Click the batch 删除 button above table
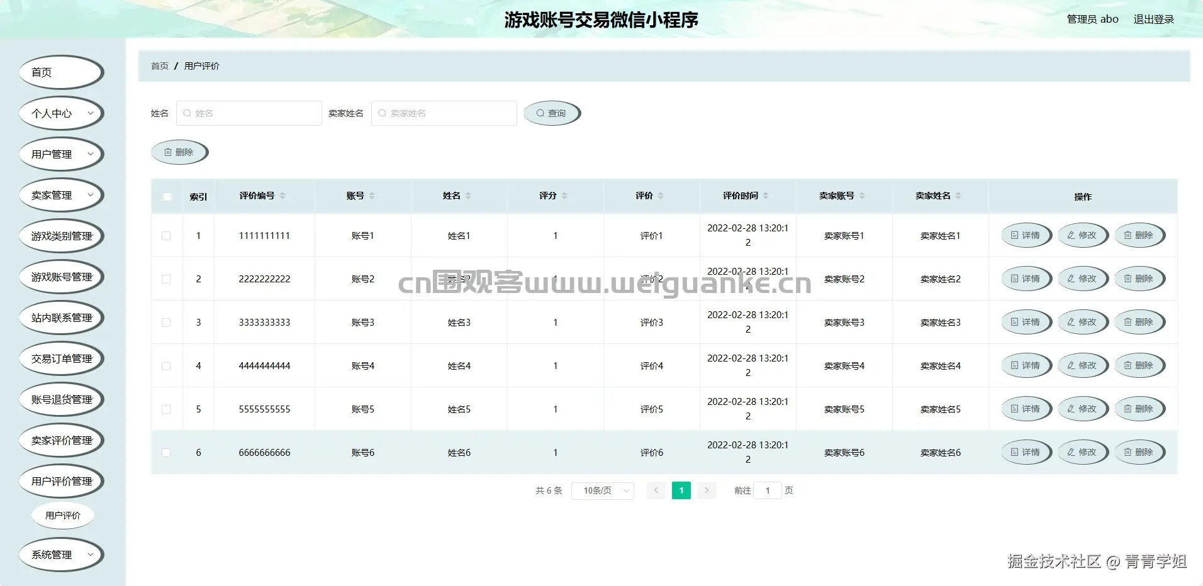Viewport: 1203px width, 586px height. point(179,152)
